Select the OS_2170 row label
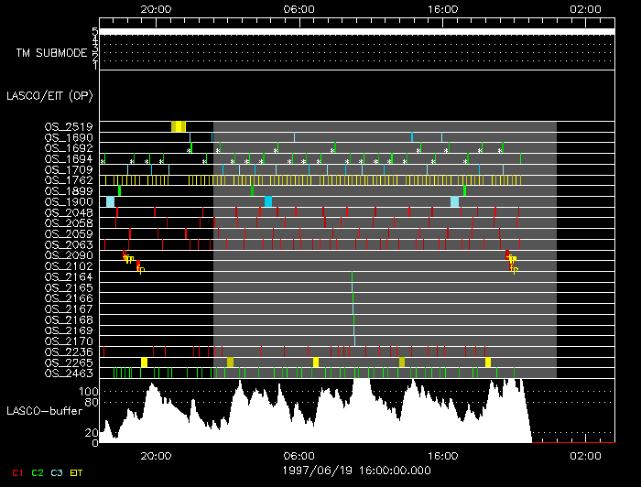The height and width of the screenshot is (487, 641). [x=69, y=341]
